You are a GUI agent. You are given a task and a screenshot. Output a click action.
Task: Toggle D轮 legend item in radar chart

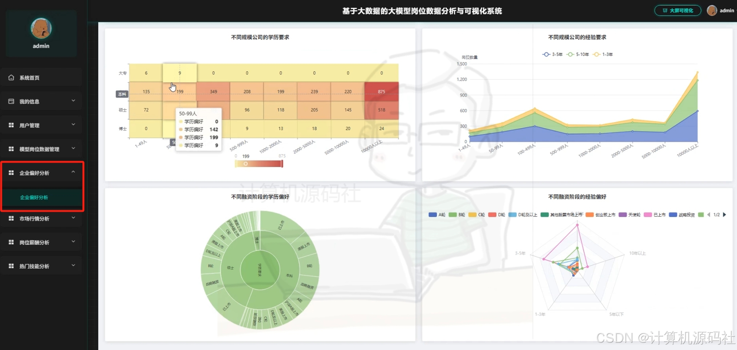click(x=497, y=215)
